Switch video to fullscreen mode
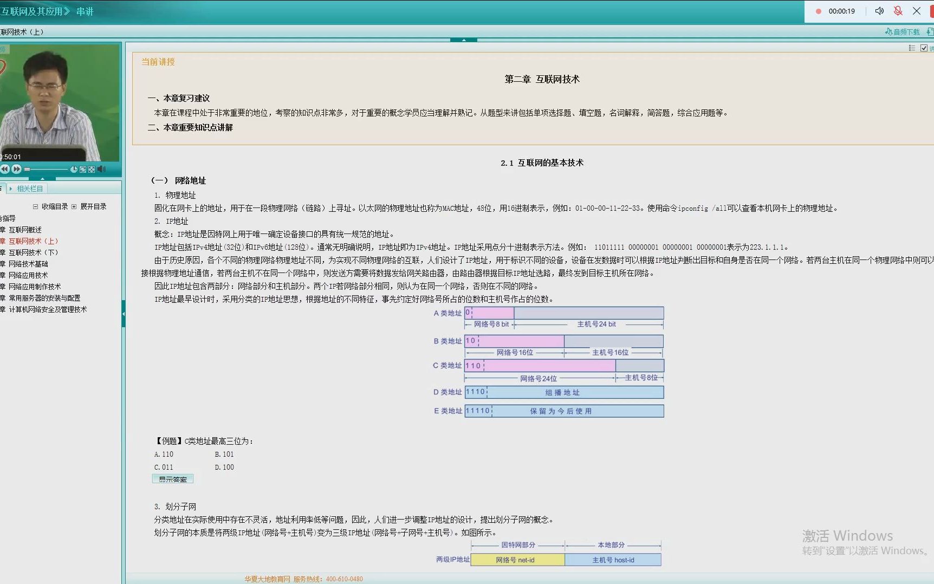934x584 pixels. coord(92,170)
